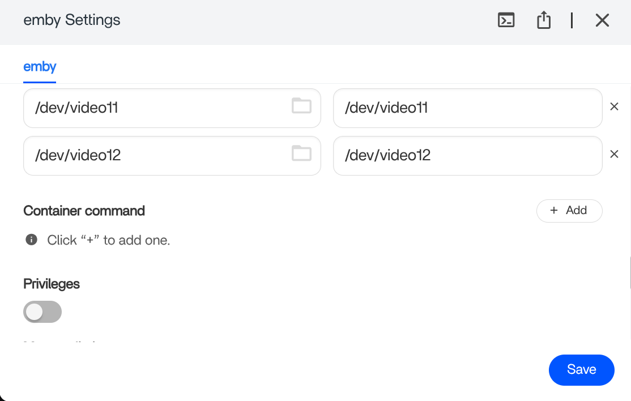Image resolution: width=631 pixels, height=401 pixels.
Task: Click the info icon under Container command
Action: coord(32,240)
